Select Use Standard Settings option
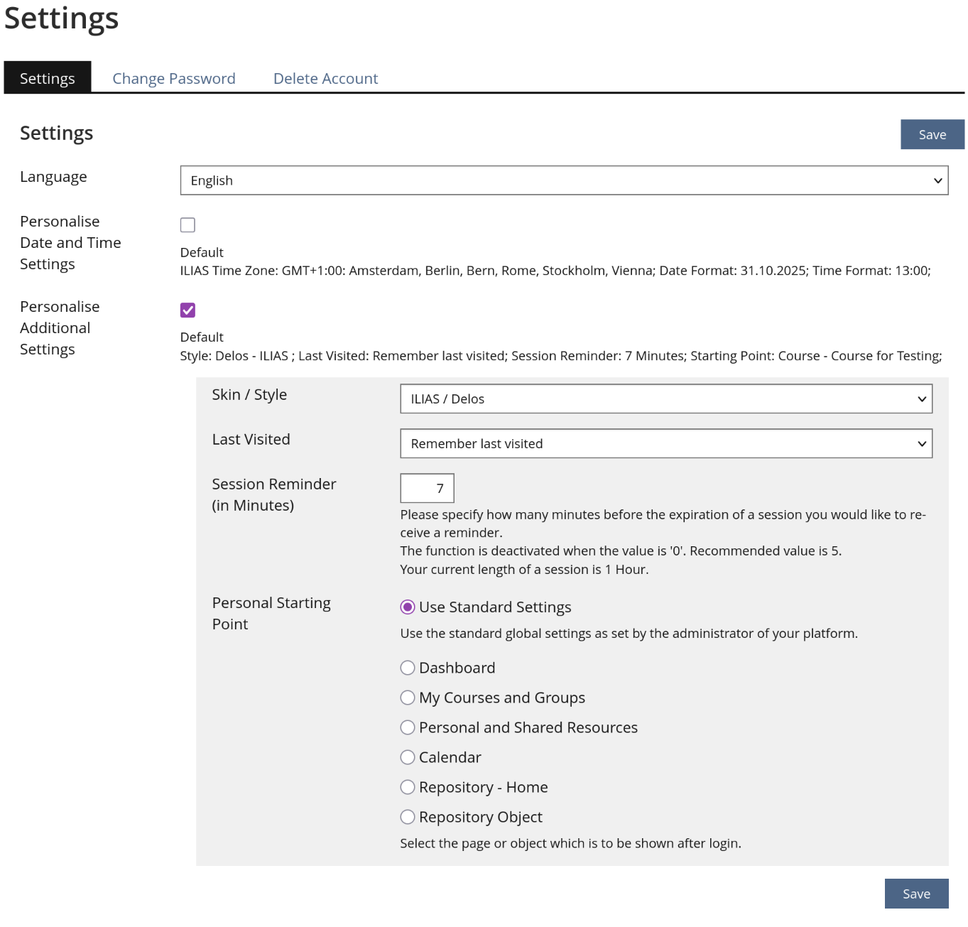This screenshot has height=927, width=968. point(407,607)
